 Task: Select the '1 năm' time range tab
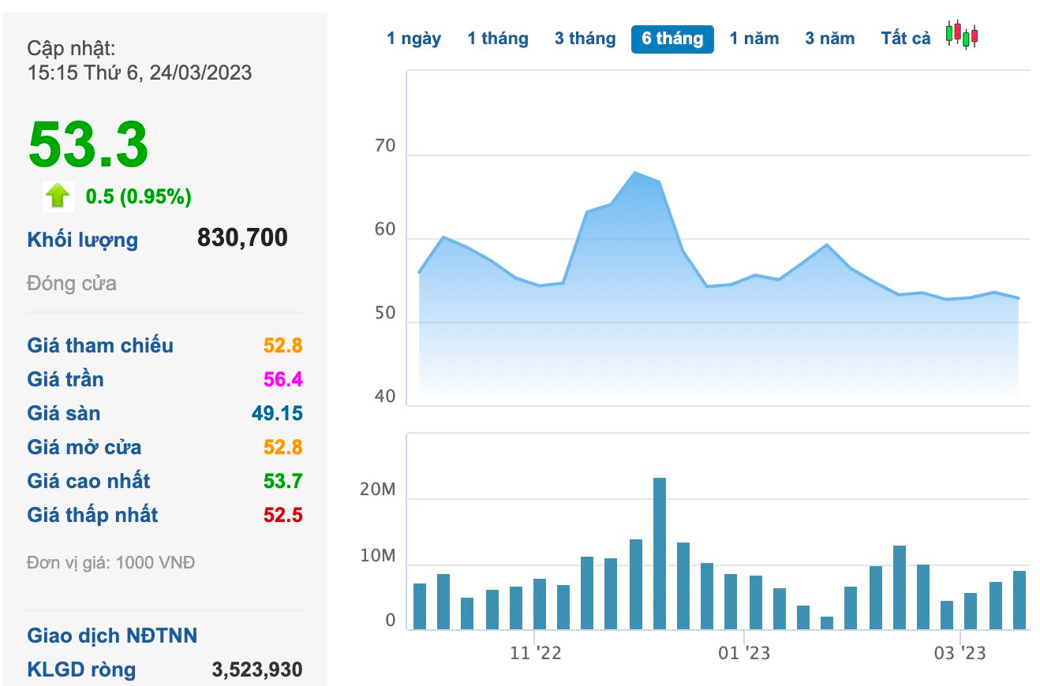pyautogui.click(x=754, y=39)
